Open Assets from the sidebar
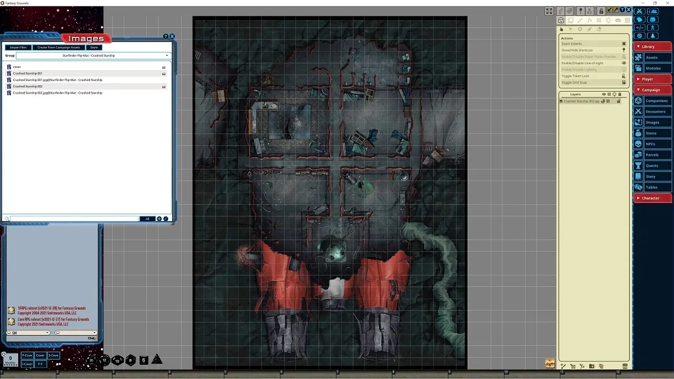674x379 pixels. (x=652, y=57)
